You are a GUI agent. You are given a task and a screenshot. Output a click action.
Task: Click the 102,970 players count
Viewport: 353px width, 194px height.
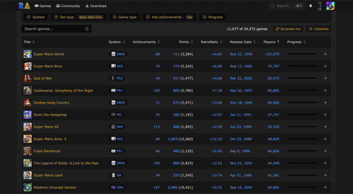pos(272,54)
